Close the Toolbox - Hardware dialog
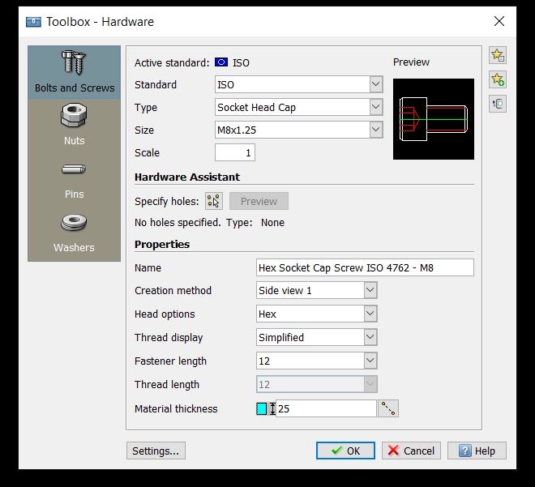 (499, 21)
